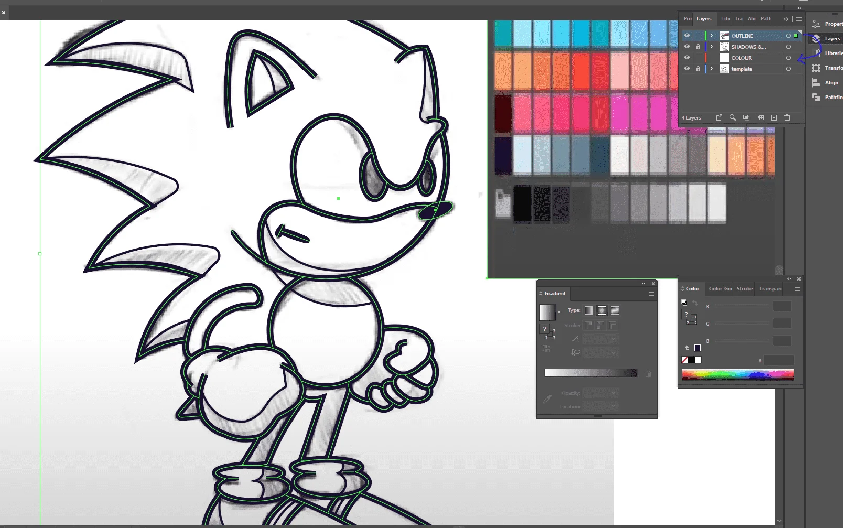This screenshot has width=843, height=528.
Task: Click Delete Selection trash icon in Layers
Action: pos(787,118)
